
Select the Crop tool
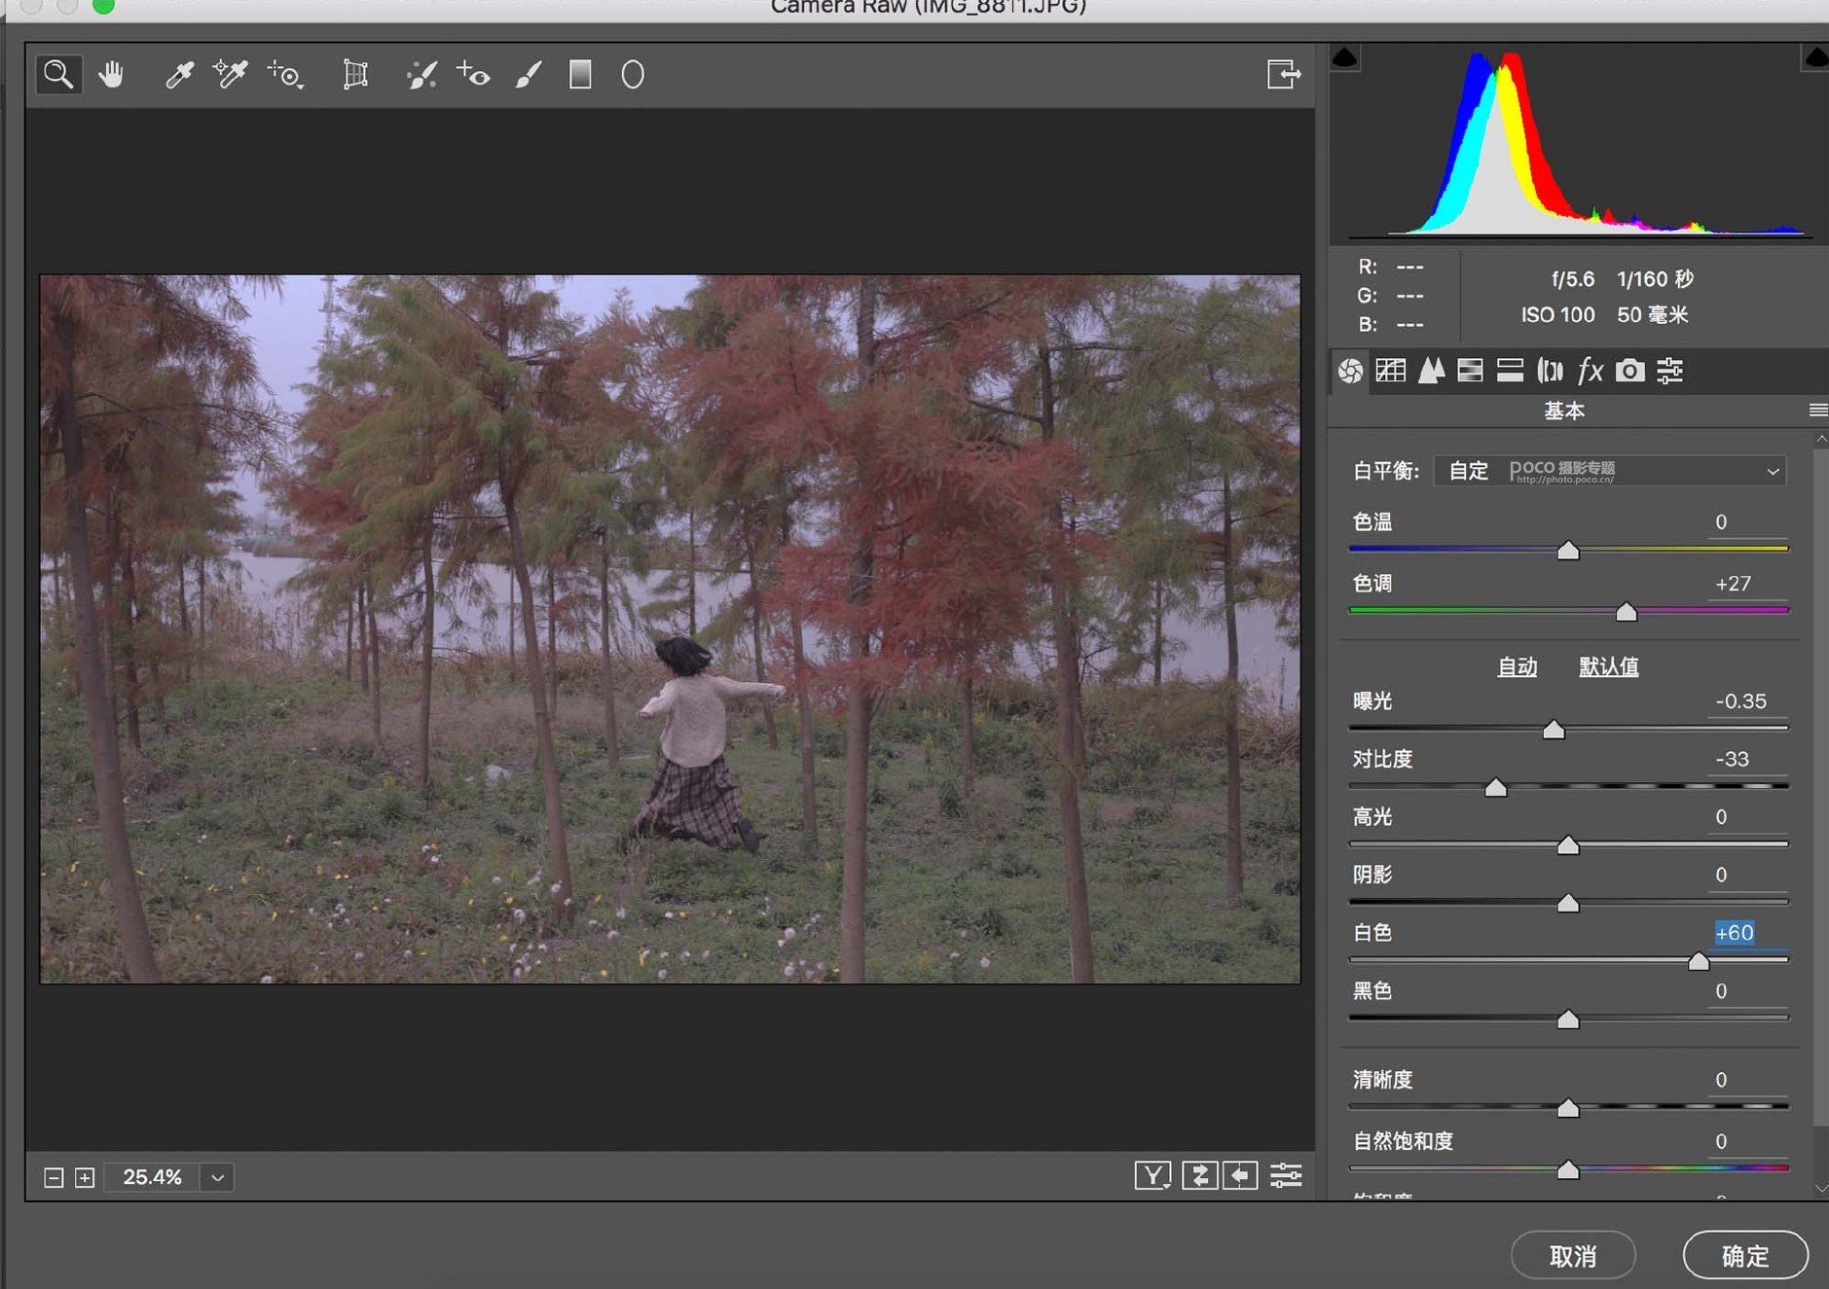[355, 75]
